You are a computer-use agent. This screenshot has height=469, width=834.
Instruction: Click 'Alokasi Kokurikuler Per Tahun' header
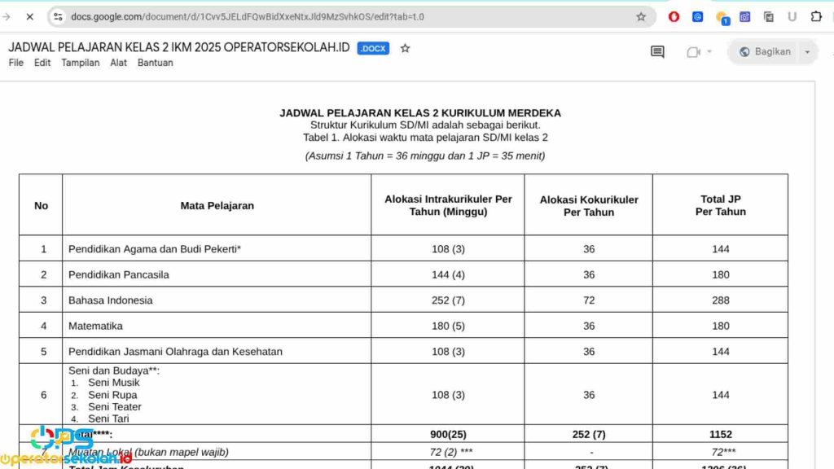pos(589,206)
